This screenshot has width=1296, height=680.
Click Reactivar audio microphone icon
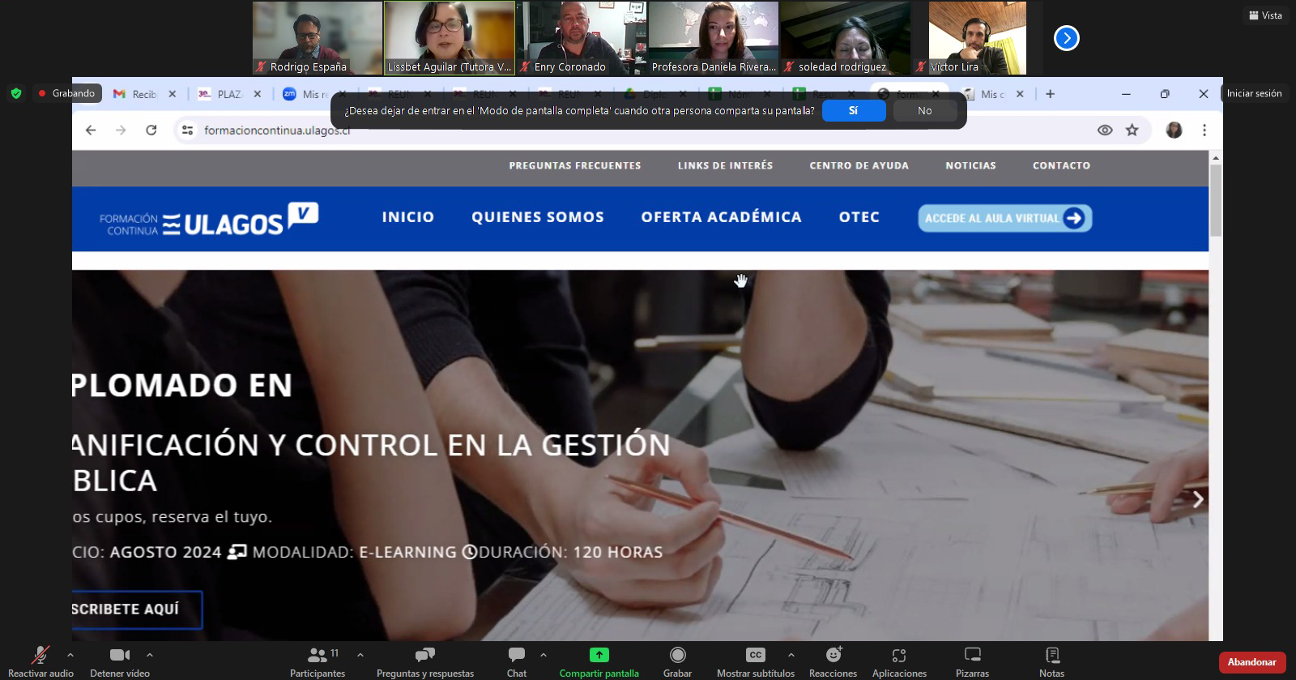click(x=40, y=655)
